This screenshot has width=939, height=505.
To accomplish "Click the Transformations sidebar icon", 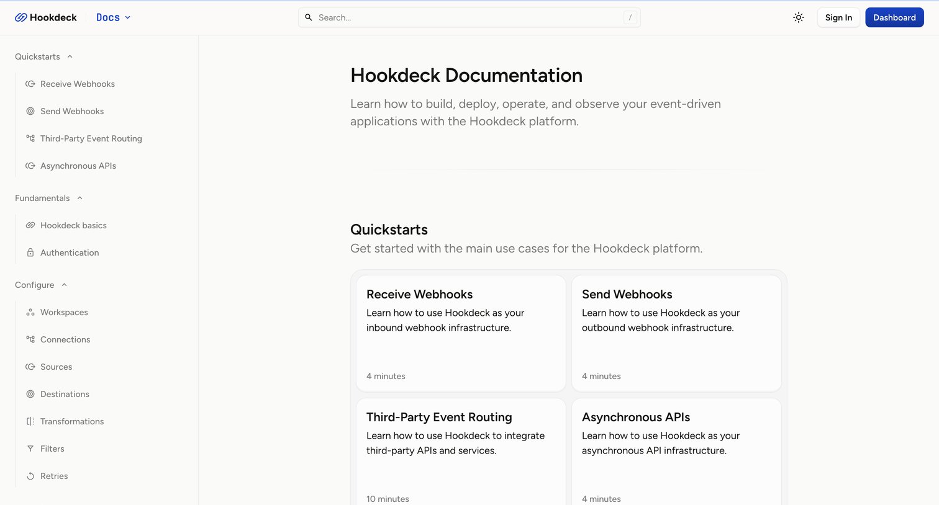I will tap(30, 421).
